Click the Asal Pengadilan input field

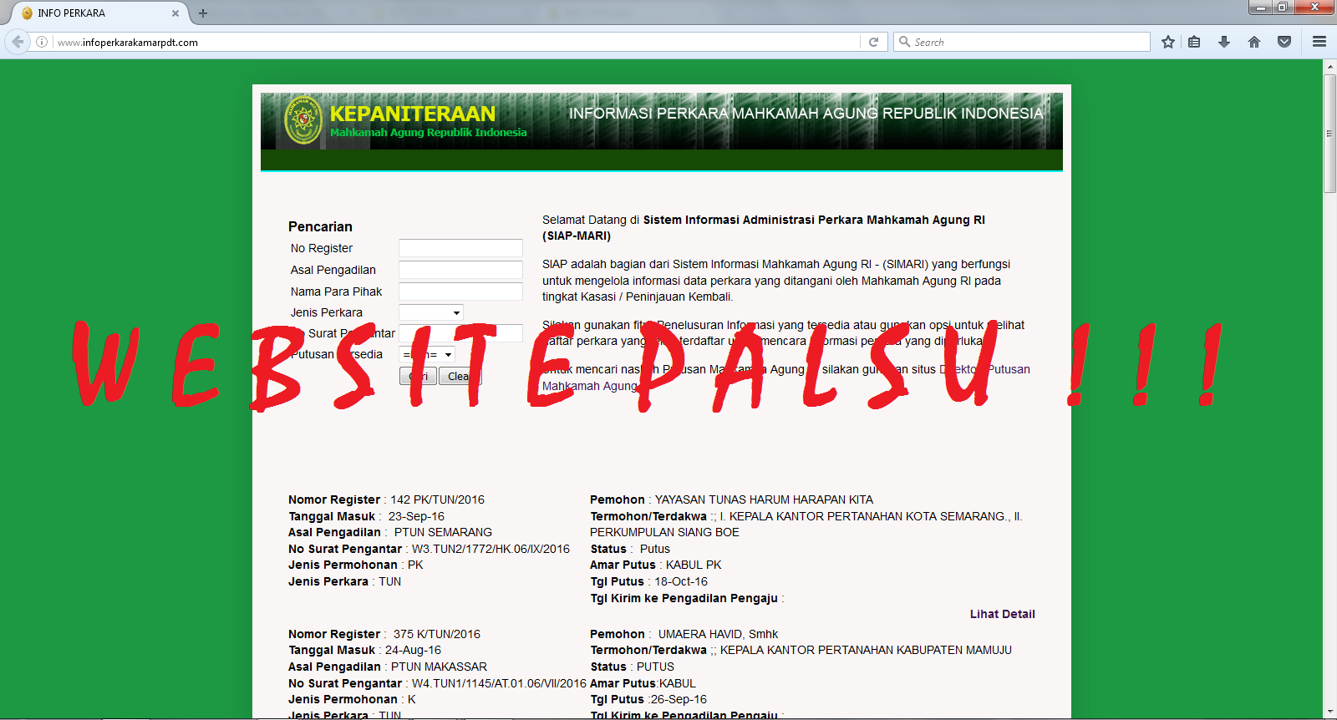[460, 270]
